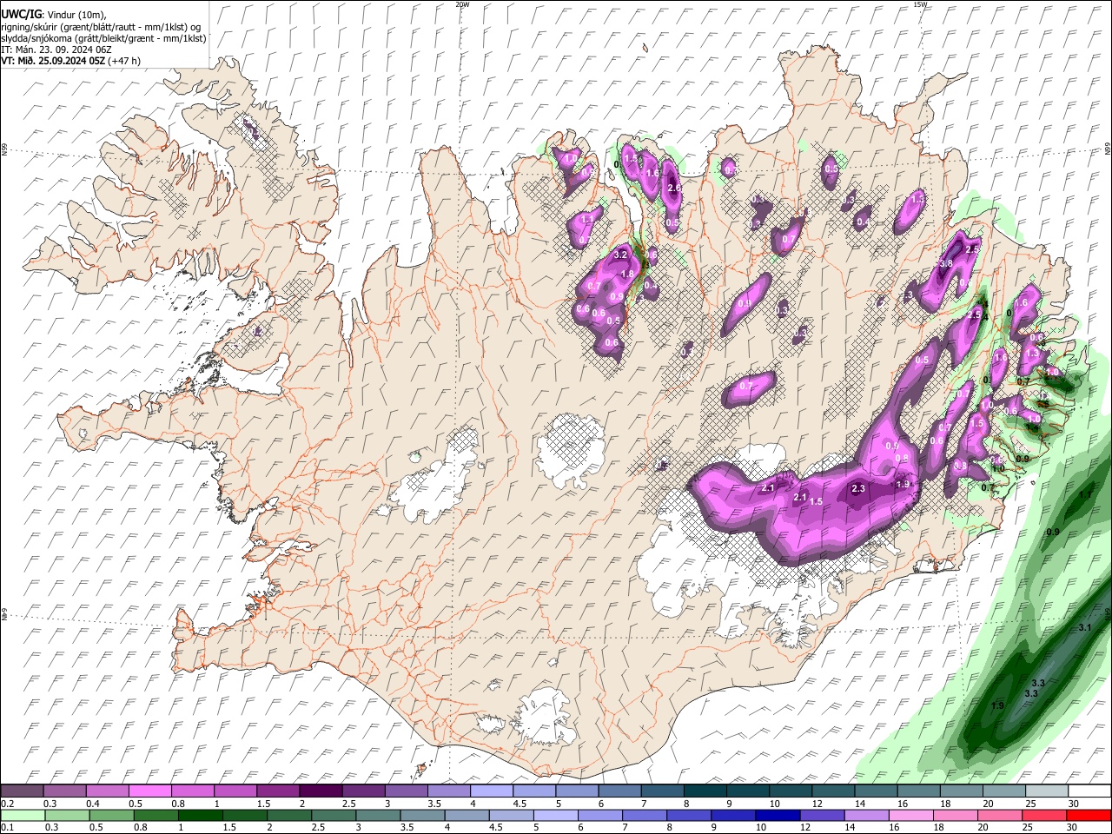Select the bottom-row grey-teal swatch between 3 and 3.5

click(x=377, y=815)
